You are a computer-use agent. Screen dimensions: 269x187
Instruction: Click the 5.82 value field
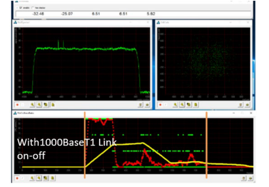tap(151, 14)
